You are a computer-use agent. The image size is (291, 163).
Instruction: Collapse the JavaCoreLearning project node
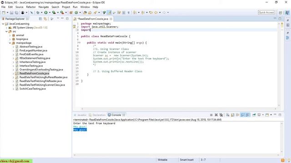tap(3, 24)
